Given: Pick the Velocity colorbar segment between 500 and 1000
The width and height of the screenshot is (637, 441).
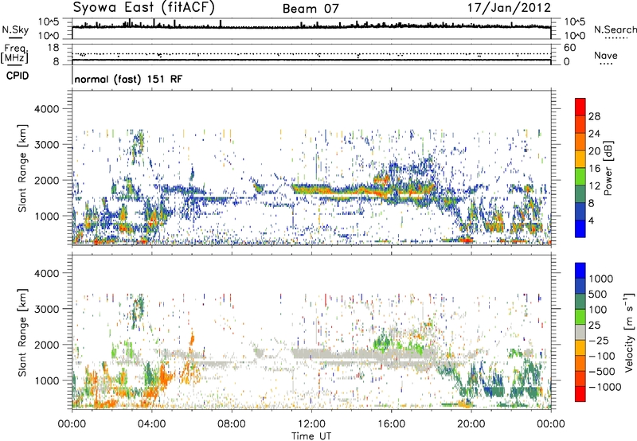Looking at the screenshot, I should pyautogui.click(x=580, y=286).
